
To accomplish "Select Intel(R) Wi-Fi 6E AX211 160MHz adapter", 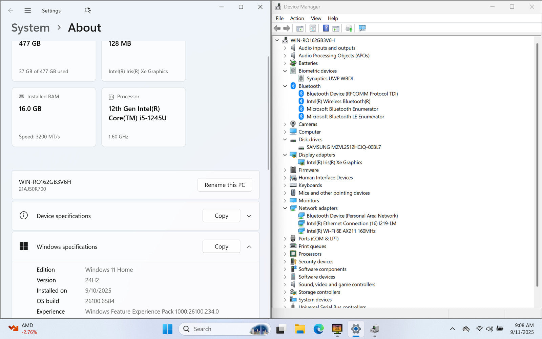I will coord(337,231).
